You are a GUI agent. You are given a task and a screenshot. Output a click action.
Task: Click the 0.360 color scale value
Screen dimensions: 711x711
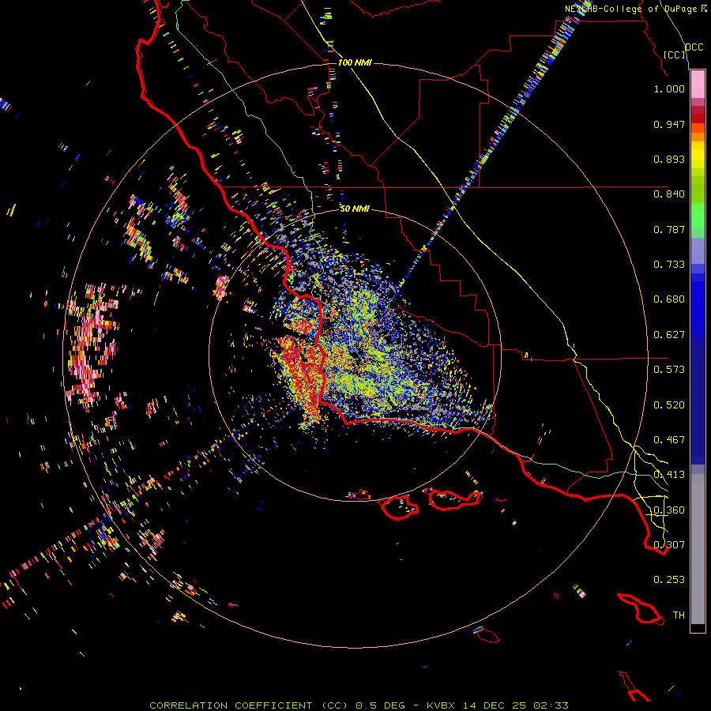(669, 510)
